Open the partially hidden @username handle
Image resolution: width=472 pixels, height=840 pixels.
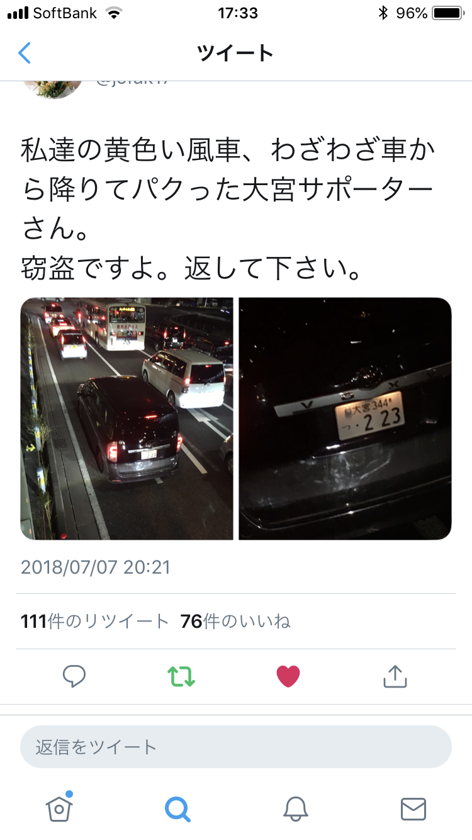(132, 82)
